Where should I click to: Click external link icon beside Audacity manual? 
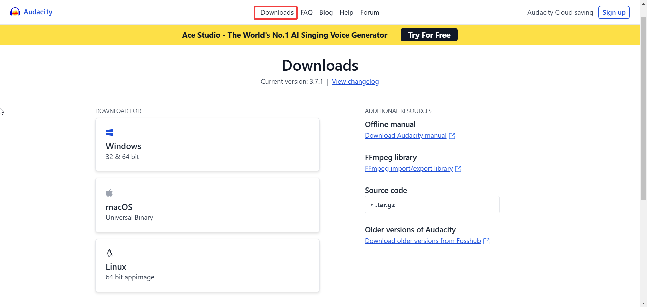coord(452,136)
